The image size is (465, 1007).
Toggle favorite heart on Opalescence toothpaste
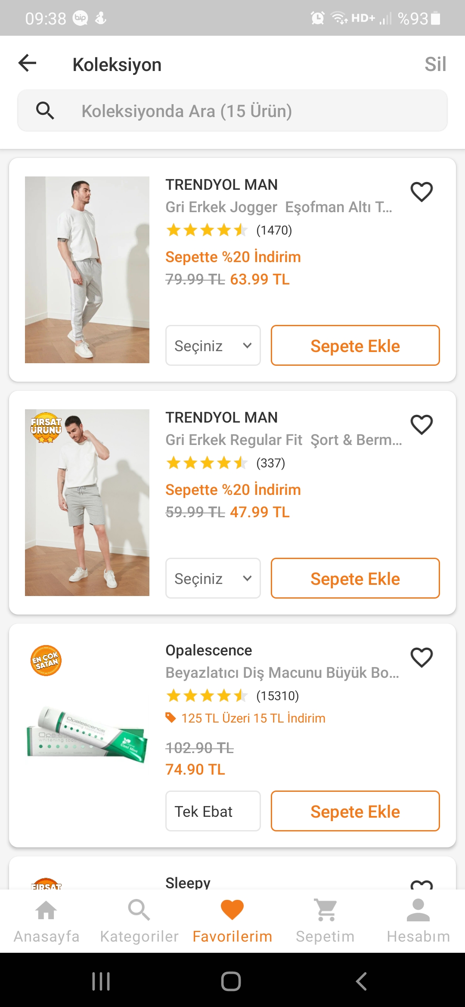(x=422, y=658)
